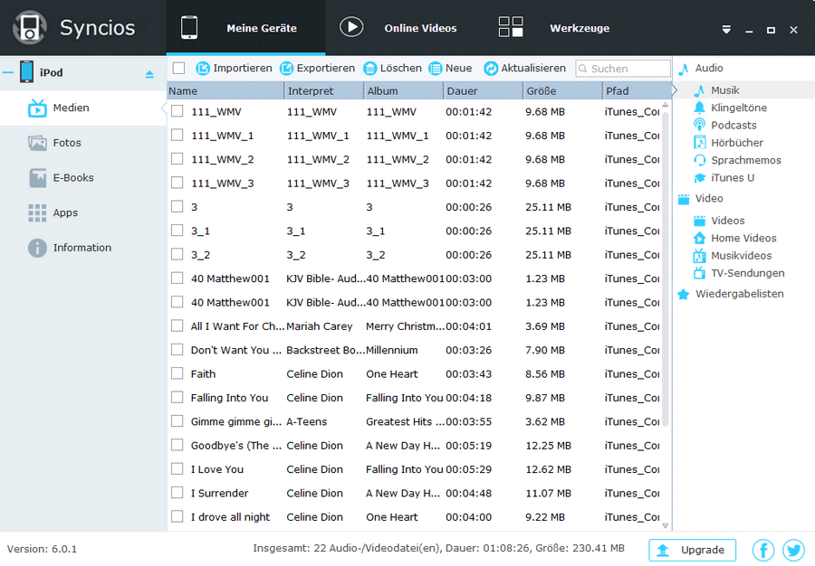
Task: Click the Home Videos house icon
Action: click(x=700, y=238)
